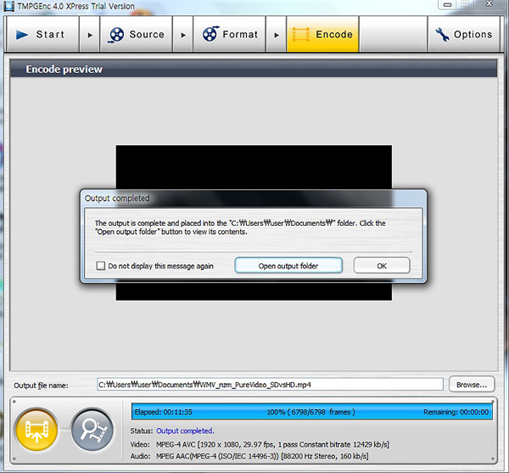This screenshot has height=473, width=509.
Task: Click the gray preview magnifier round button
Action: pyautogui.click(x=92, y=430)
